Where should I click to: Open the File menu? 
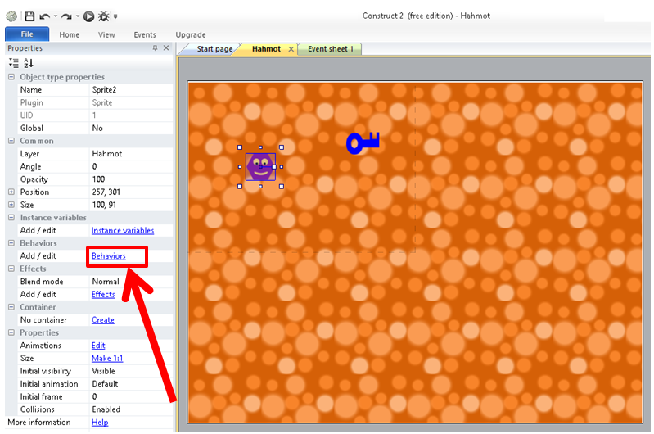[27, 34]
